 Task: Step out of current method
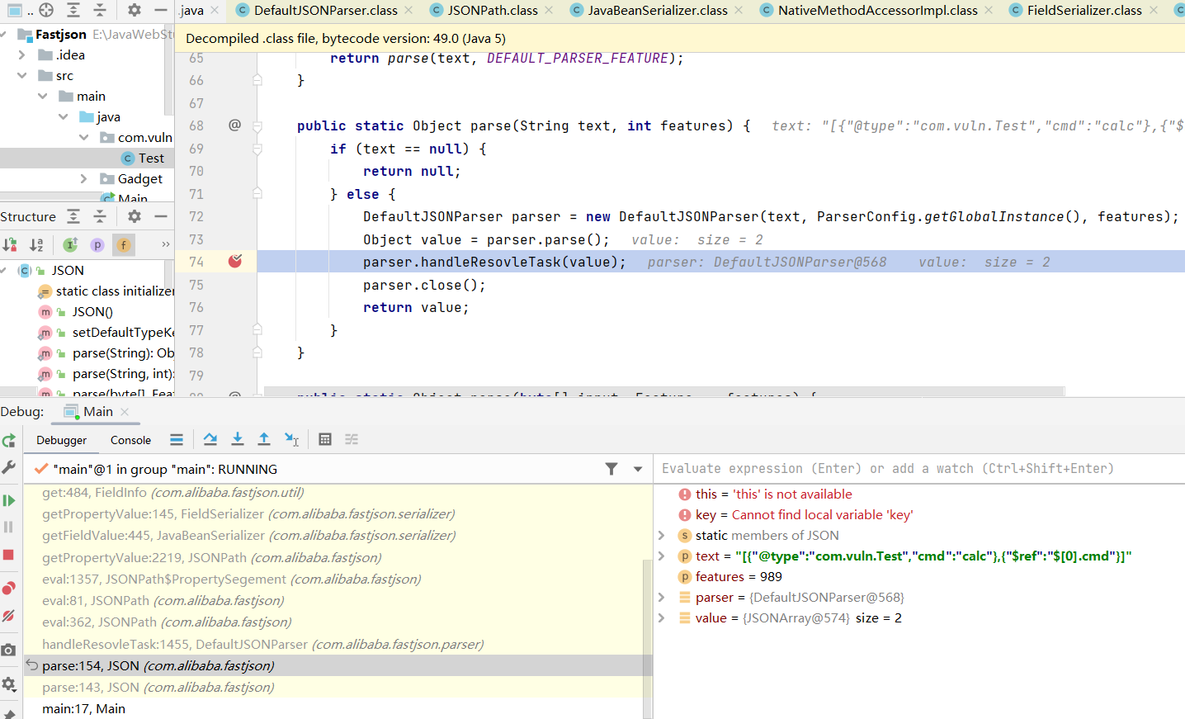264,439
